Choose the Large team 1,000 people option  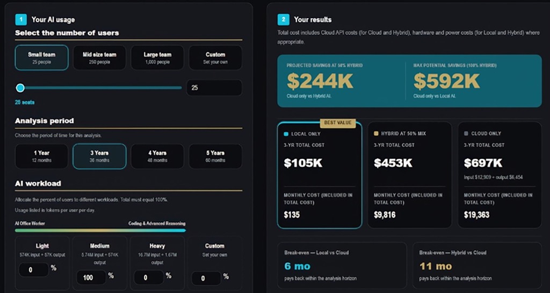[x=157, y=58]
